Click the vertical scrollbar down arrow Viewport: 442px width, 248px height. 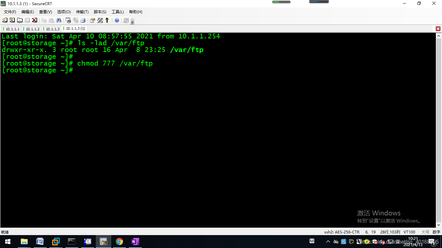[x=439, y=225]
